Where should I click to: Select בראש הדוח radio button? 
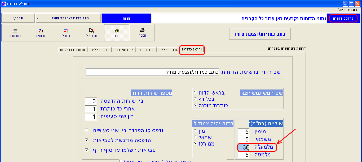click(196, 93)
